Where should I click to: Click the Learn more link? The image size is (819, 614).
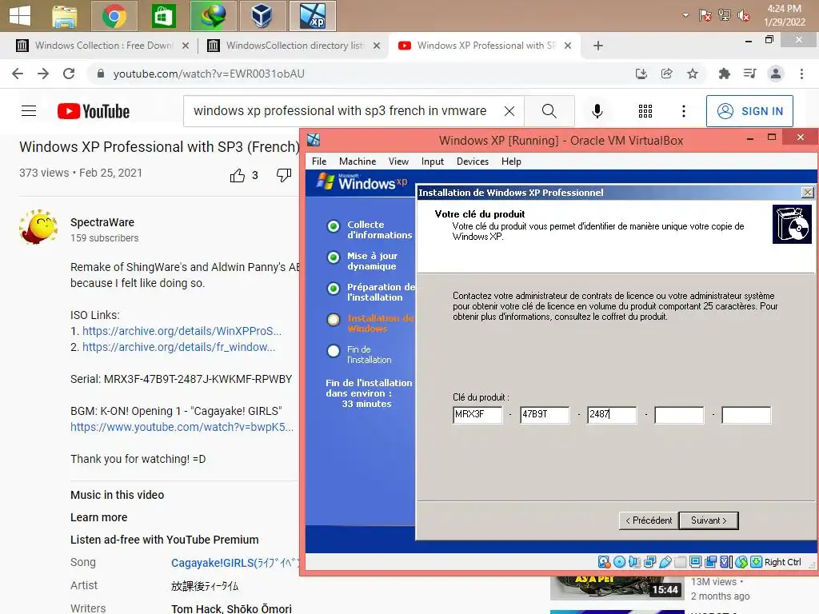pyautogui.click(x=98, y=517)
